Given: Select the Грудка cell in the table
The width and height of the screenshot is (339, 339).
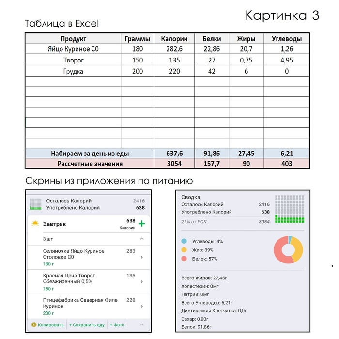Looking at the screenshot, I should (73, 71).
